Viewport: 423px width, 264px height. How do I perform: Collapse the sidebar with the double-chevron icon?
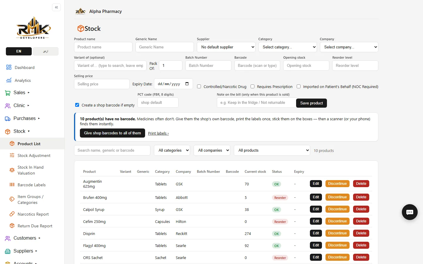pos(56,7)
